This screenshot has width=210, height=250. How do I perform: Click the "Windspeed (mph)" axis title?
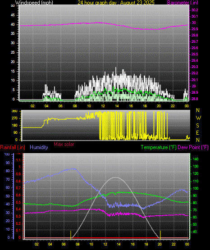pos(34,3)
